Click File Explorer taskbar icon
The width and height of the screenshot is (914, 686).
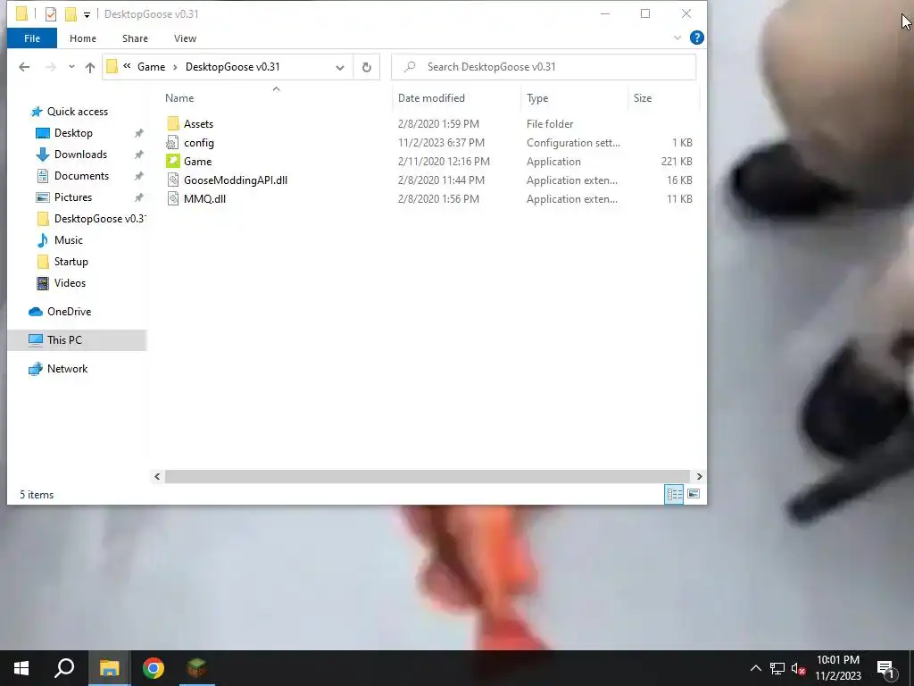coord(109,668)
